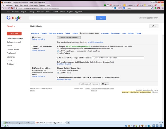Open the green downloads arrow icon
Viewport: 166px width, 129px height.
pos(155,8)
